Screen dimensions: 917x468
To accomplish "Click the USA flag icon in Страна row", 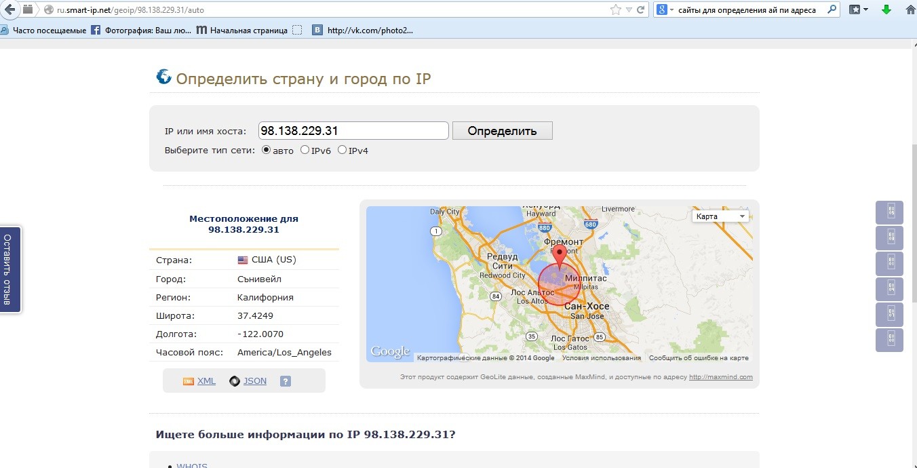I will [243, 260].
